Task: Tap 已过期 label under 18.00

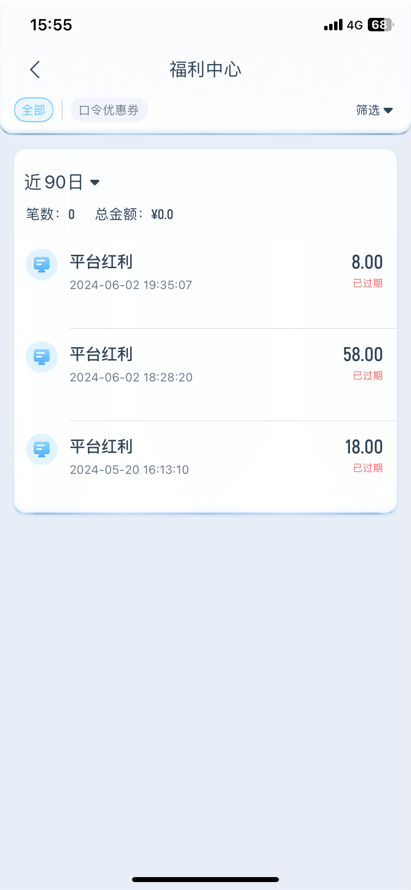Action: (x=368, y=468)
